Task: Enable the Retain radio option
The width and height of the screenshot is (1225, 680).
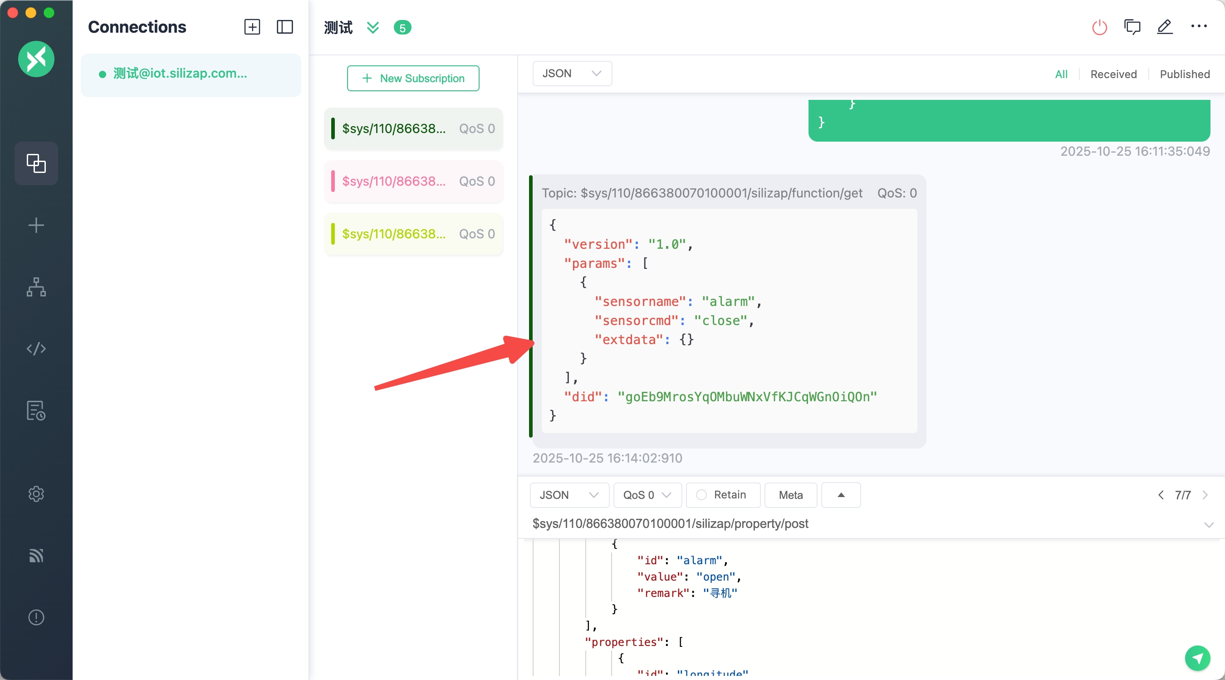Action: click(701, 495)
